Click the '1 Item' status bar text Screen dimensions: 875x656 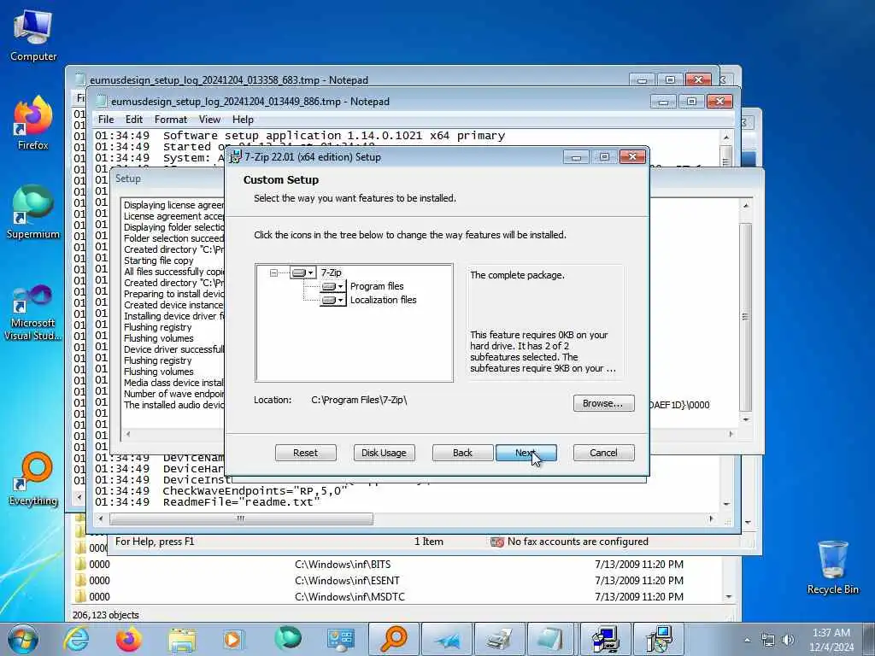429,542
